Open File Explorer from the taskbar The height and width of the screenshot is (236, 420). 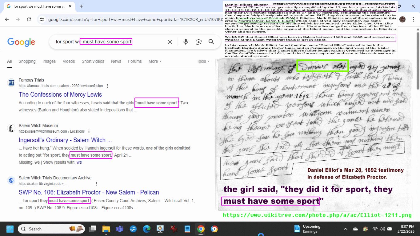point(106,229)
